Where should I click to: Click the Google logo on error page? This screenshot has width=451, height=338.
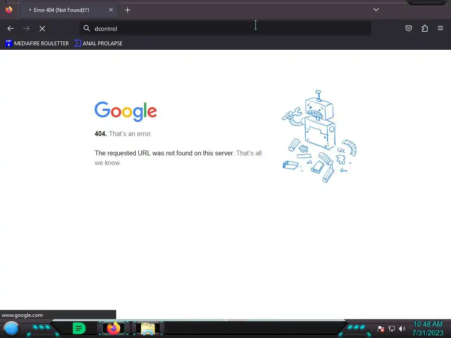(126, 111)
